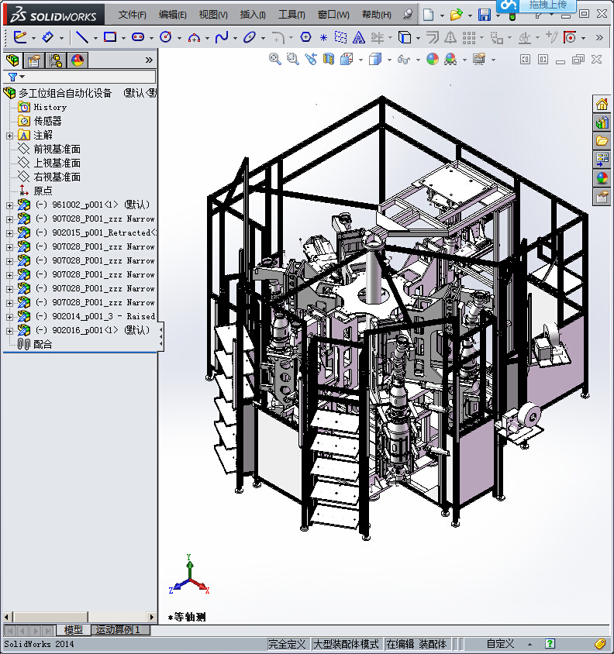
Task: Click the Edit Appearance sphere icon
Action: (x=433, y=59)
